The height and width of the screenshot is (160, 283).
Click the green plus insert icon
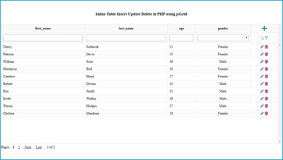point(264,28)
